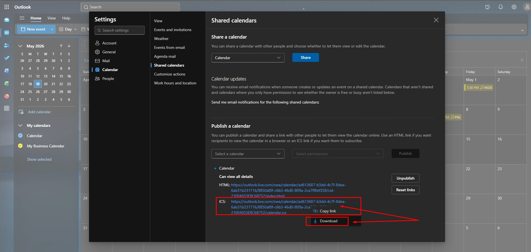Toggle the Calendar checkbox under My calendars
Viewport: 531px width, 252px height.
coord(20,135)
